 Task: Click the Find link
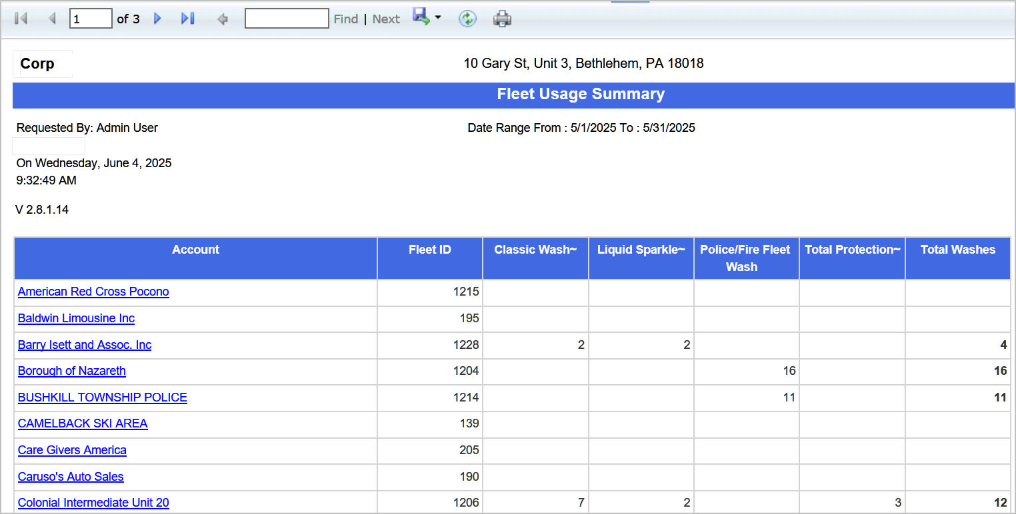[x=346, y=19]
